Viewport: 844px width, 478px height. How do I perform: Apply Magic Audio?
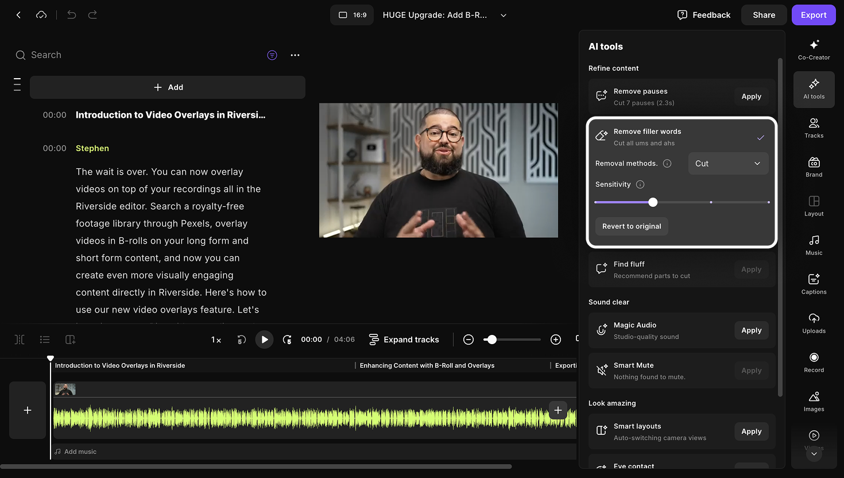tap(751, 330)
